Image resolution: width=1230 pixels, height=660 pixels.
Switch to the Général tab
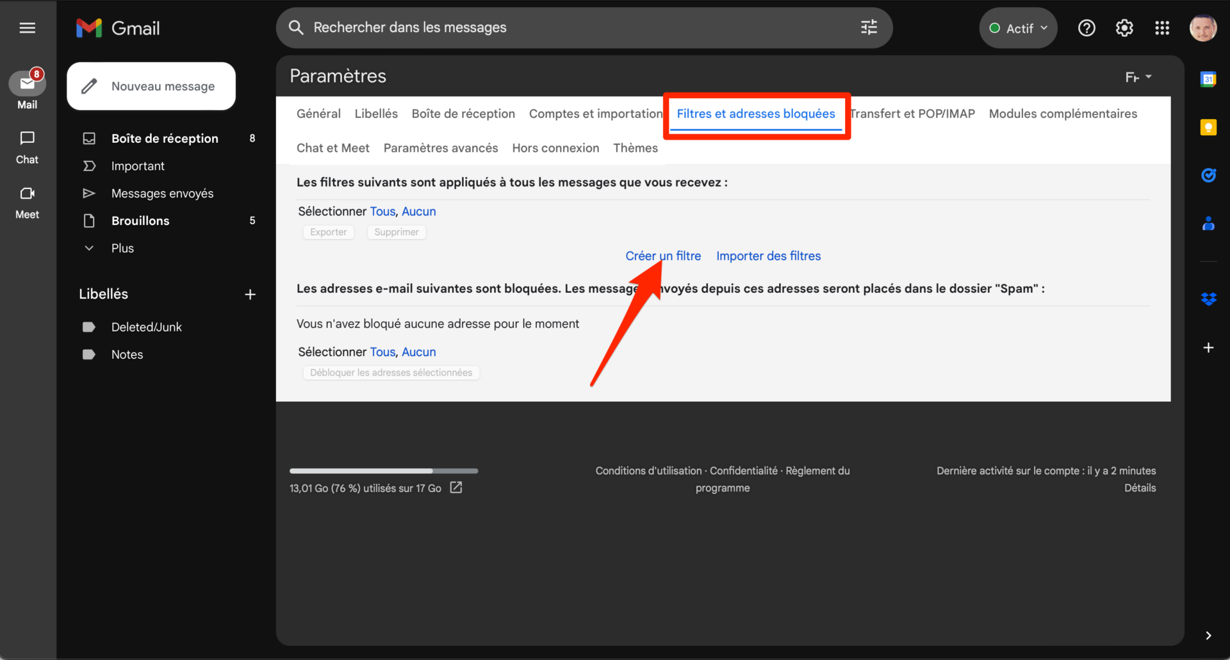click(318, 113)
